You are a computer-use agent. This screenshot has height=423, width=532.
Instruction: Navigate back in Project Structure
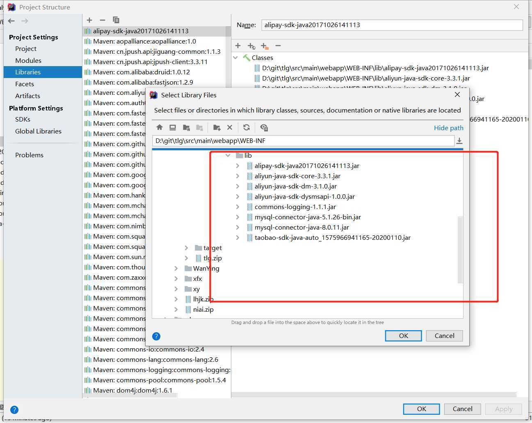point(11,21)
